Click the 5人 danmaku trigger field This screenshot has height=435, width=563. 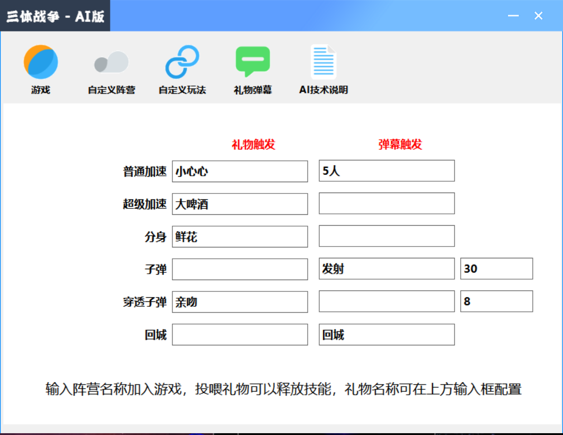click(386, 171)
